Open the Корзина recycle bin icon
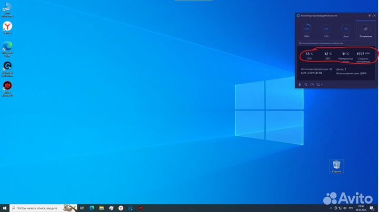Screen dimensions: 379x212 click(x=336, y=166)
